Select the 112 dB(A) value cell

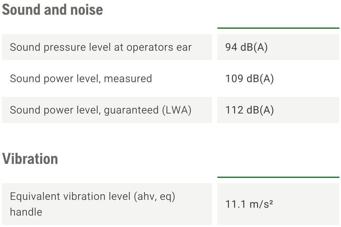[x=278, y=110]
